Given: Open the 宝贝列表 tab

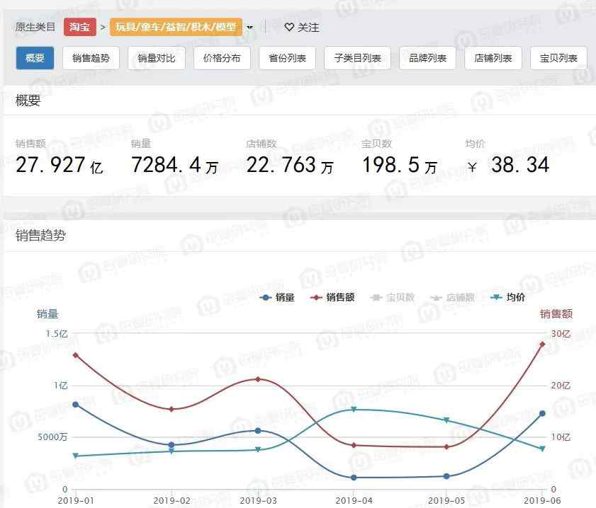Looking at the screenshot, I should (558, 58).
